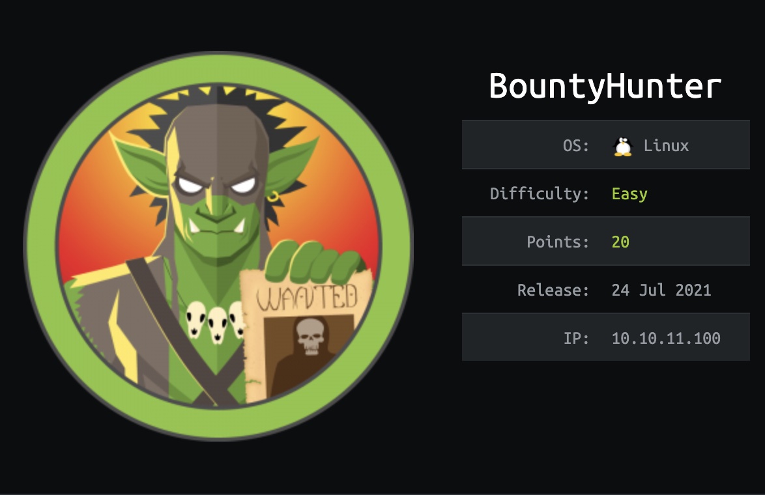Click the Release row label
The height and width of the screenshot is (495, 765).
(x=553, y=290)
